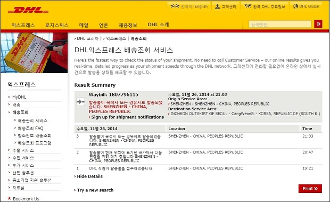Open 배송조회 프로그램 sidebar item
The width and height of the screenshot is (330, 202).
coord(35,143)
